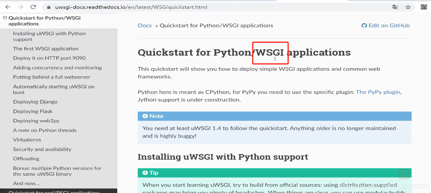
Task: Go to Installing uWSGI with Python support
Action: point(49,36)
